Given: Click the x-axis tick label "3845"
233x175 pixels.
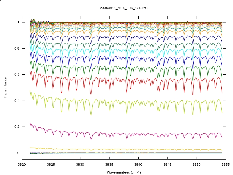Looking at the screenshot, I should (x=167, y=164).
